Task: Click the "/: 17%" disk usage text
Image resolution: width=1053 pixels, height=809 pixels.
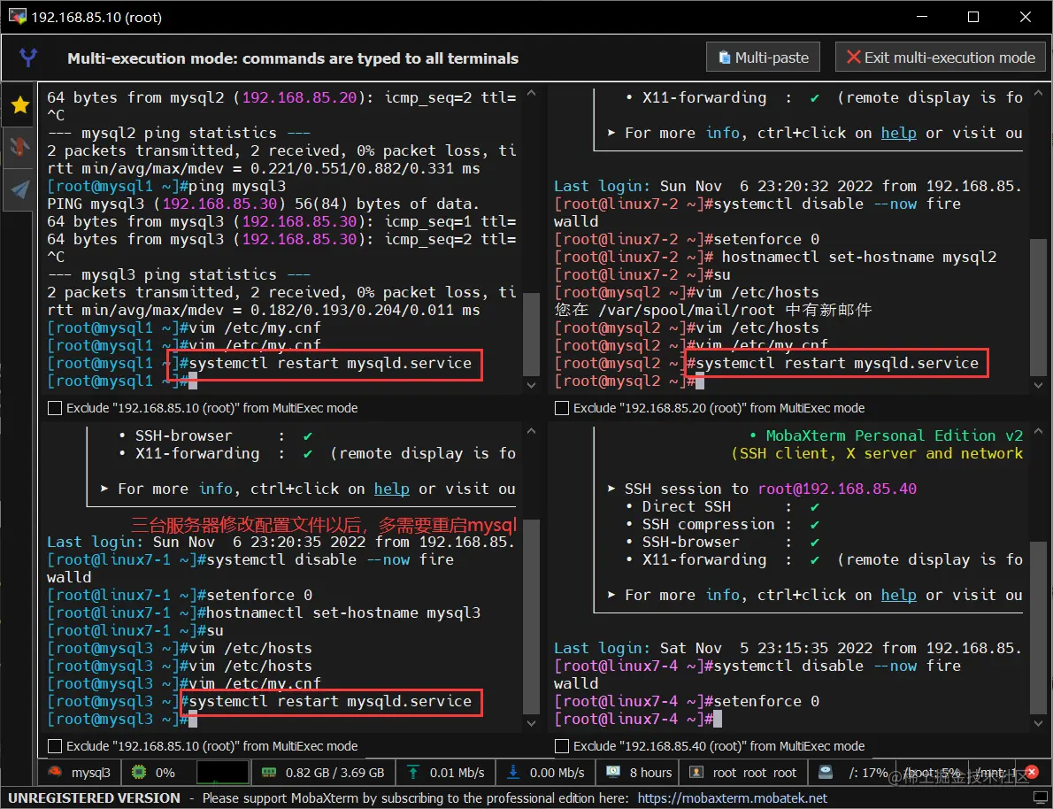Action: tap(868, 773)
